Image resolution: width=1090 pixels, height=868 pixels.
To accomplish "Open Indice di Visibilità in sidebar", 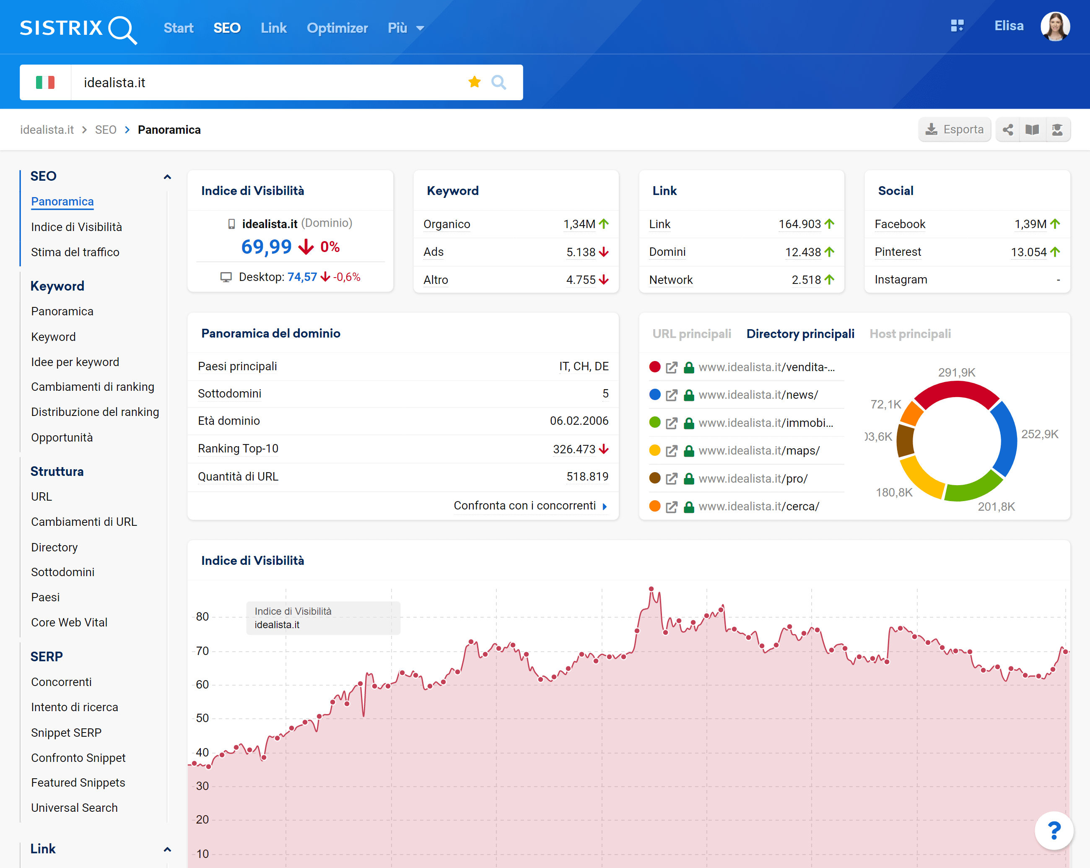I will pos(76,227).
